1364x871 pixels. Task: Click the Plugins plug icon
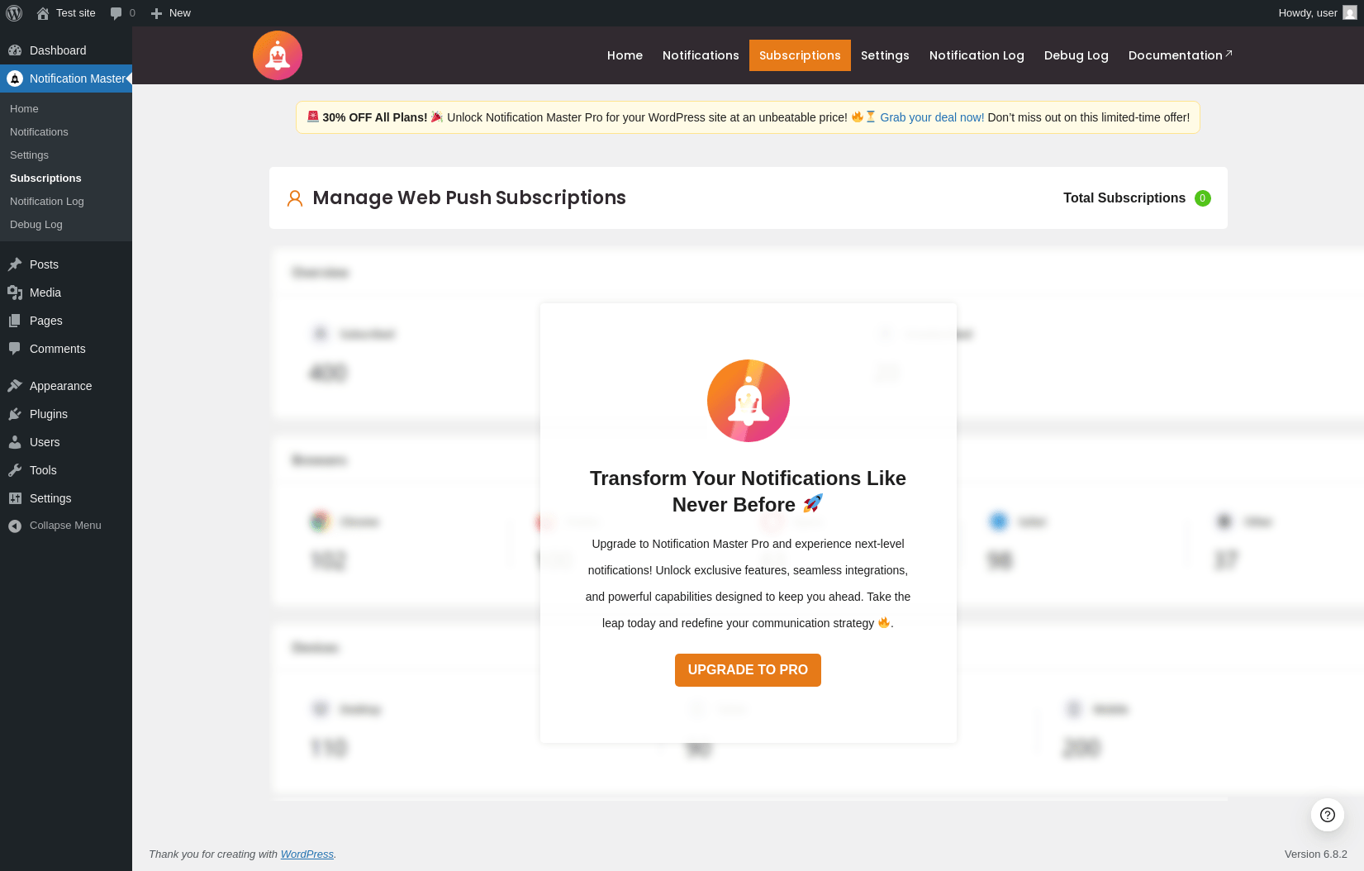click(x=15, y=414)
